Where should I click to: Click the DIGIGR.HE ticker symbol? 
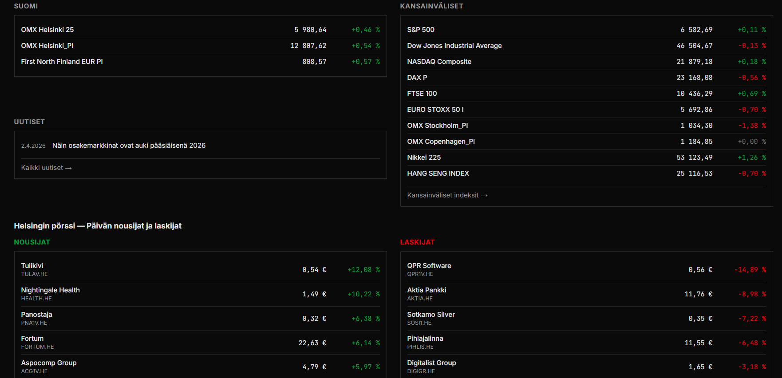(x=421, y=371)
